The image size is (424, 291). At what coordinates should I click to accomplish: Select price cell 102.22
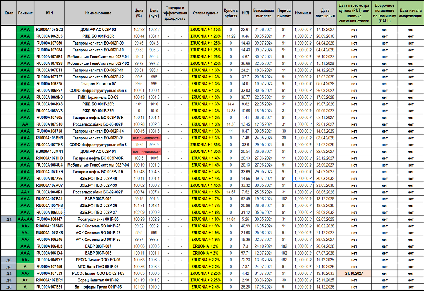click(139, 29)
